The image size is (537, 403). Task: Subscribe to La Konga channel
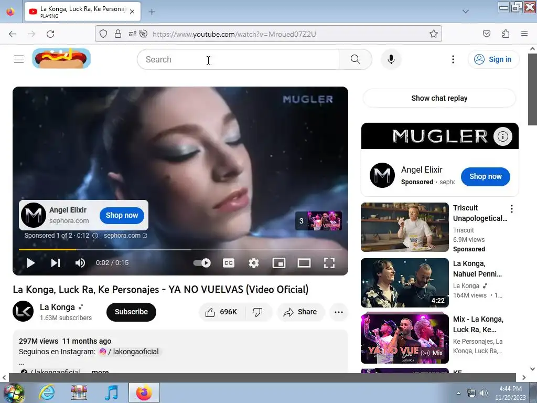point(131,312)
